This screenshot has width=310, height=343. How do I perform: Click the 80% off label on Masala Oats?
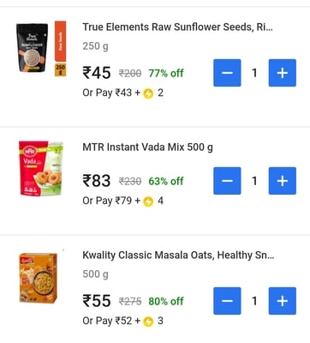[x=166, y=301]
